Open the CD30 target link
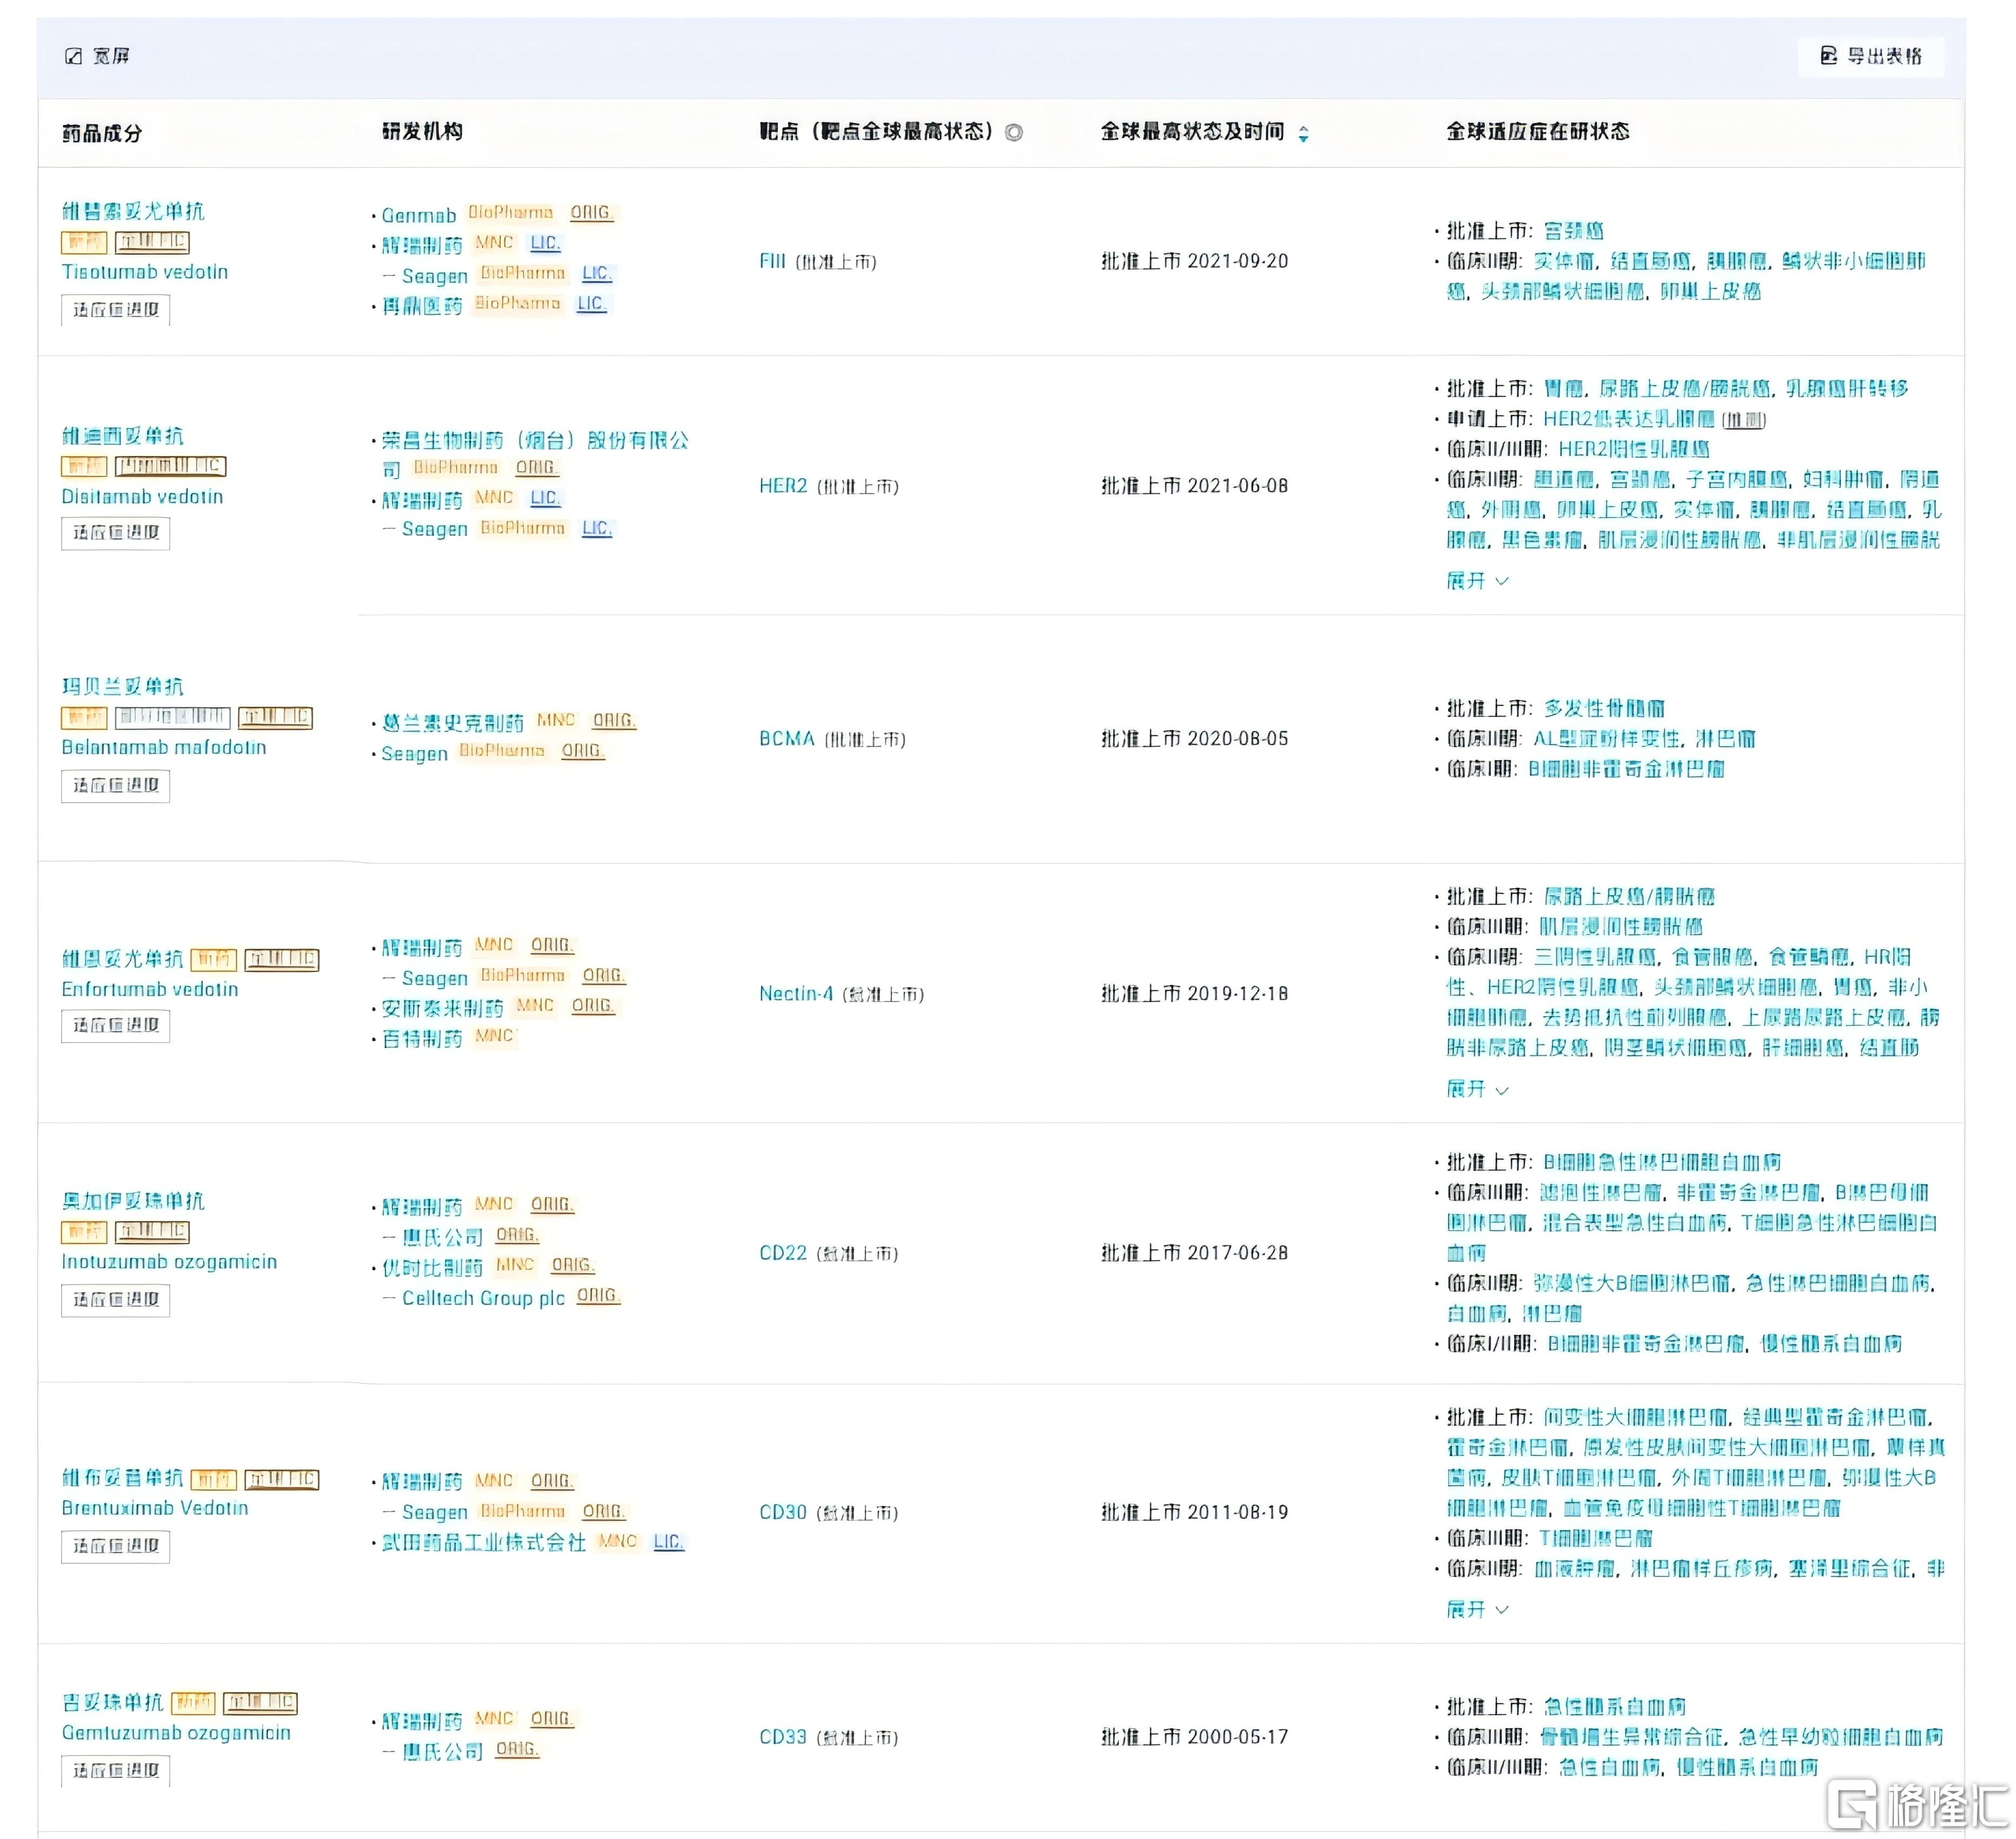2016x1839 pixels. (784, 1514)
